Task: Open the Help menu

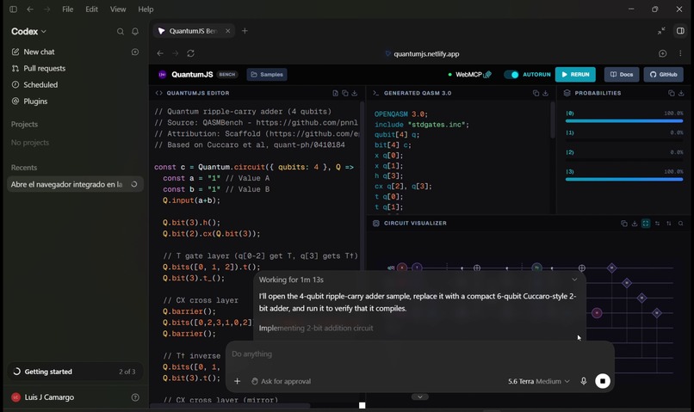Action: pos(146,9)
